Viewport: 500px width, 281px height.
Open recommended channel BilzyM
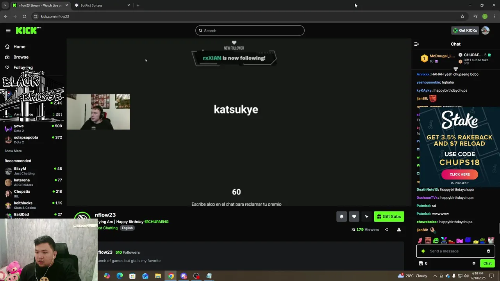coord(33,171)
